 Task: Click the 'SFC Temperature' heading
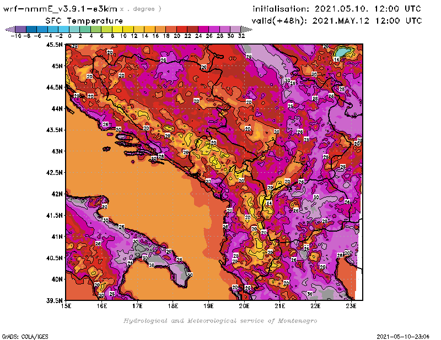click(84, 21)
